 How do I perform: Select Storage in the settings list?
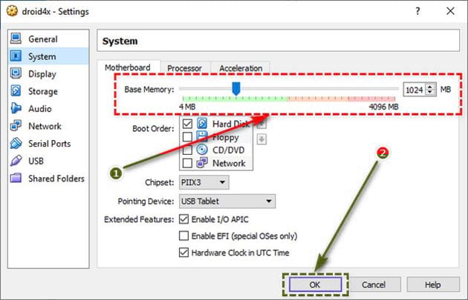48,91
